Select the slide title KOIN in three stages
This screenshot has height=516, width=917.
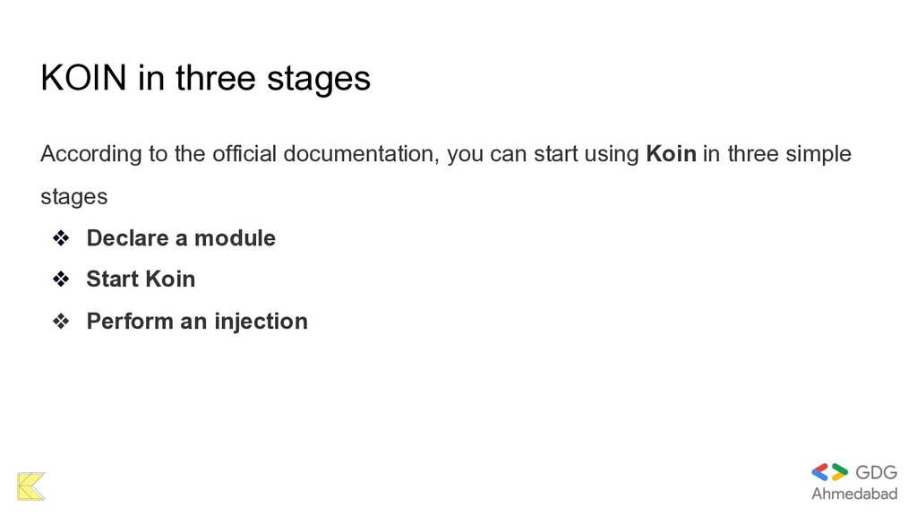tap(205, 79)
